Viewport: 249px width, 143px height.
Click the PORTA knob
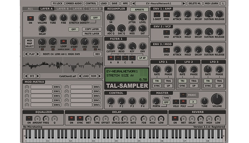pos(156,101)
